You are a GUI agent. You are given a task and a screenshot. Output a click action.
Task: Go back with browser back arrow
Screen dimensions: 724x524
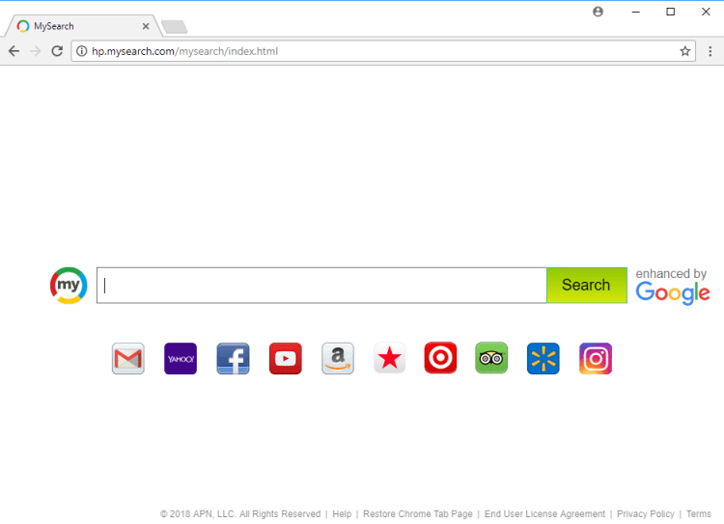[x=14, y=51]
